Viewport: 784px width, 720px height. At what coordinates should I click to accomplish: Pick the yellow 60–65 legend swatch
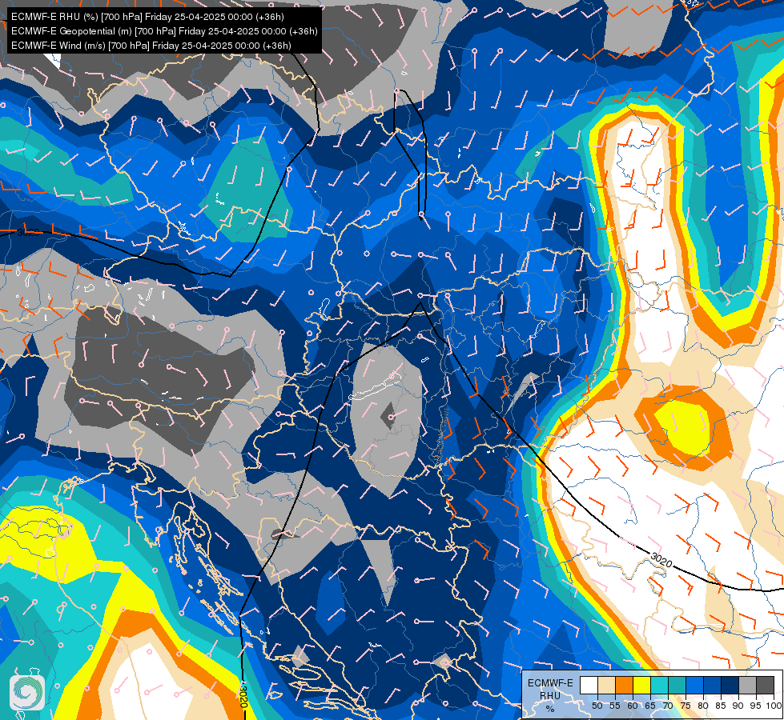(x=641, y=685)
